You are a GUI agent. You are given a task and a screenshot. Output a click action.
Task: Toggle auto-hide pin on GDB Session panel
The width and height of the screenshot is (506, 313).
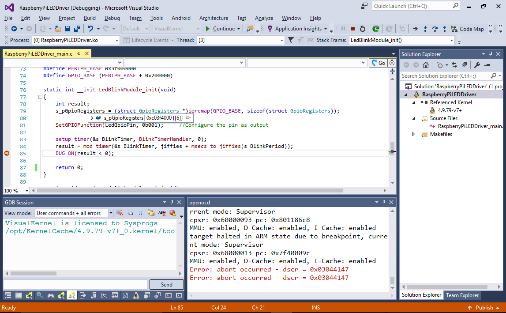[x=172, y=202]
